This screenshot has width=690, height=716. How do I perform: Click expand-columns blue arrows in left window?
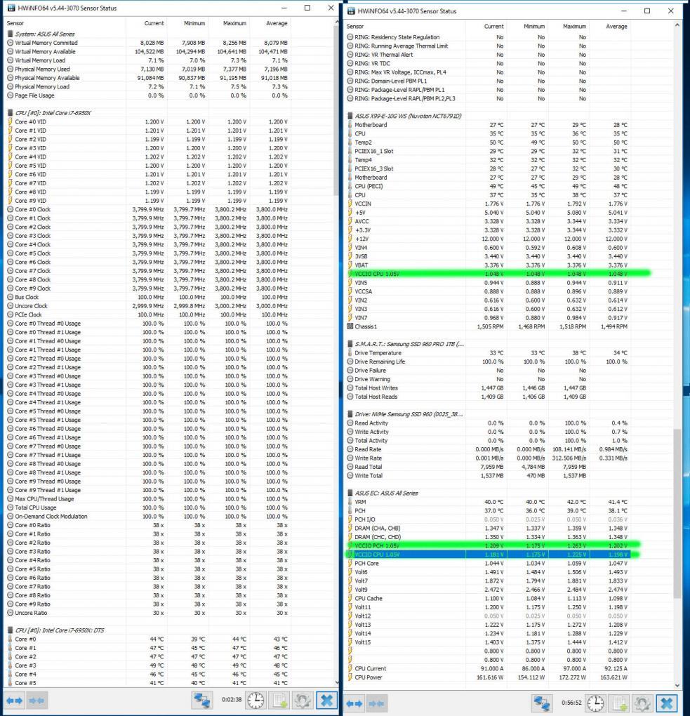tap(15, 700)
